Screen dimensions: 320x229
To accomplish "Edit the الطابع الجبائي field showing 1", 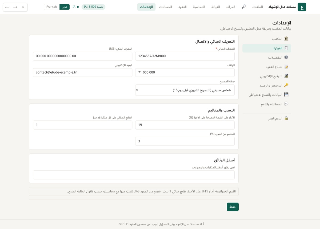I will pos(82,125).
